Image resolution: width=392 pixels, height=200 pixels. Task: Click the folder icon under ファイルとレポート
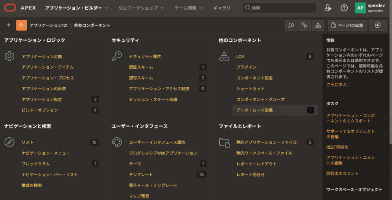coord(224,143)
